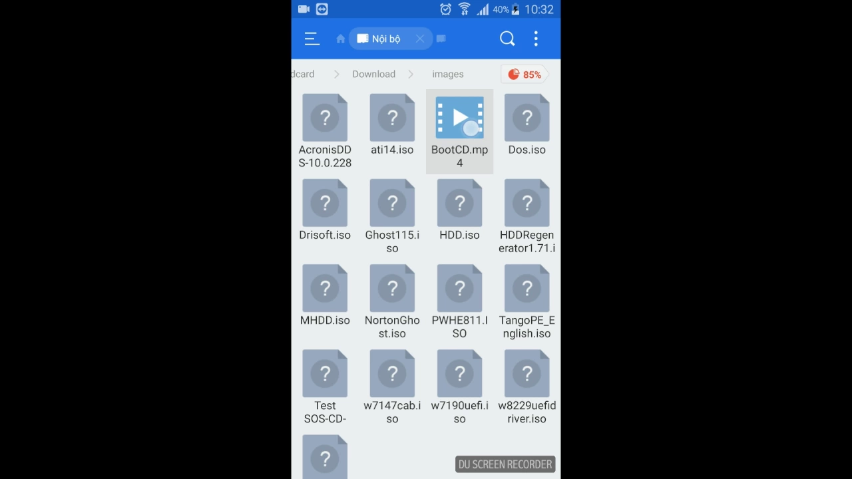The image size is (852, 479).
Task: Tap the screen recorder camera status icon
Action: [304, 9]
